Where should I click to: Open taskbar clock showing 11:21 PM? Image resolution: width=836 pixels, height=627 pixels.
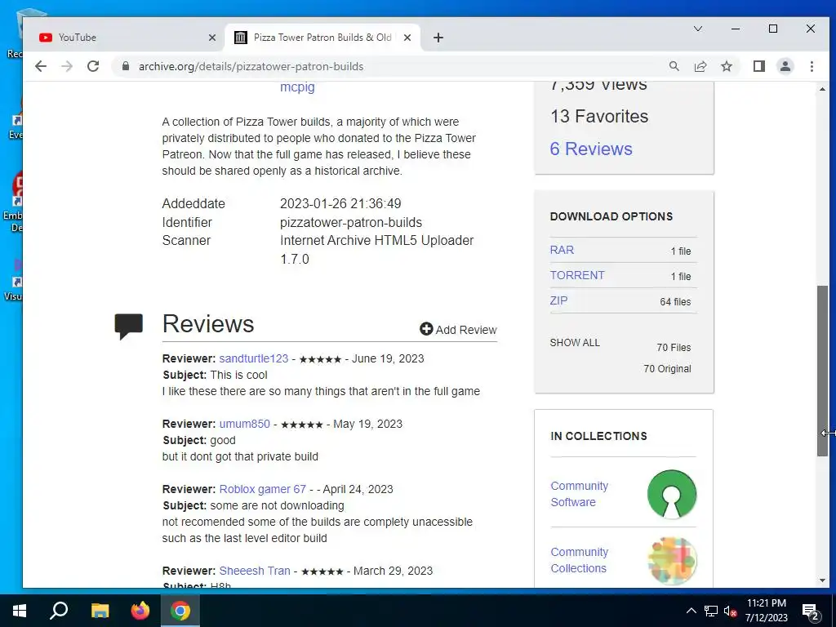click(766, 611)
